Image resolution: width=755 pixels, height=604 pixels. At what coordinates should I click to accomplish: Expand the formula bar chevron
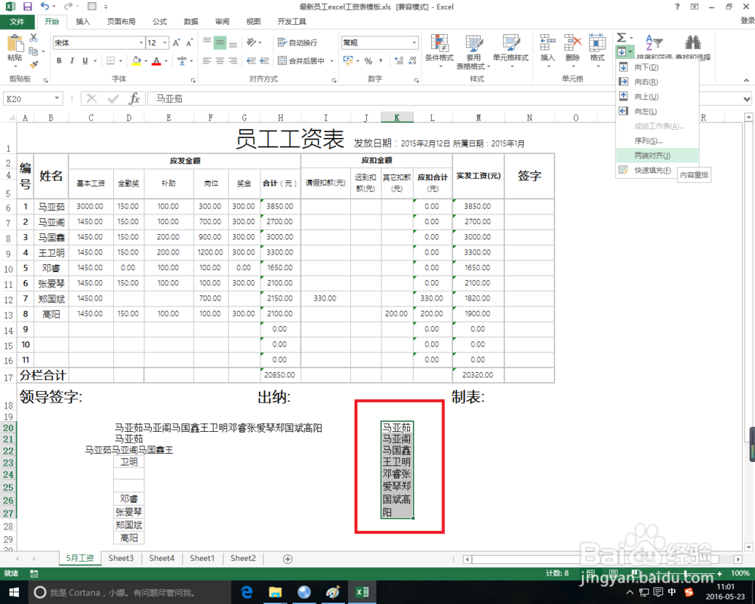pos(747,99)
